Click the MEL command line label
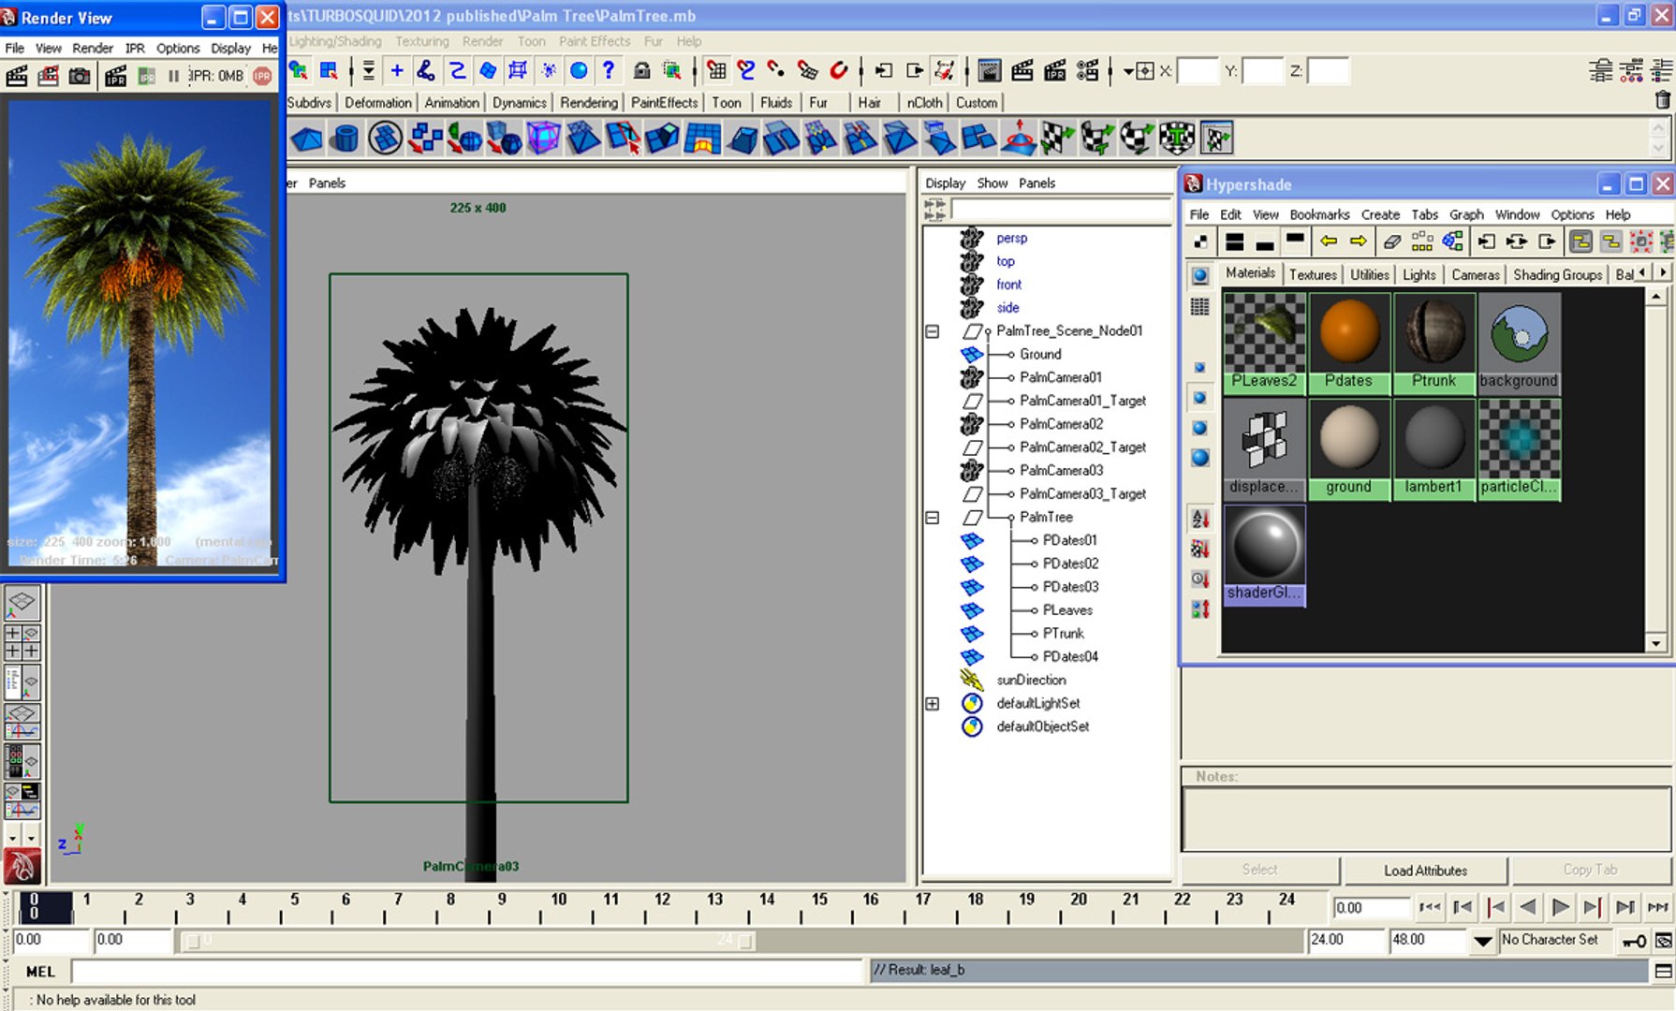Image resolution: width=1676 pixels, height=1011 pixels. click(x=40, y=972)
